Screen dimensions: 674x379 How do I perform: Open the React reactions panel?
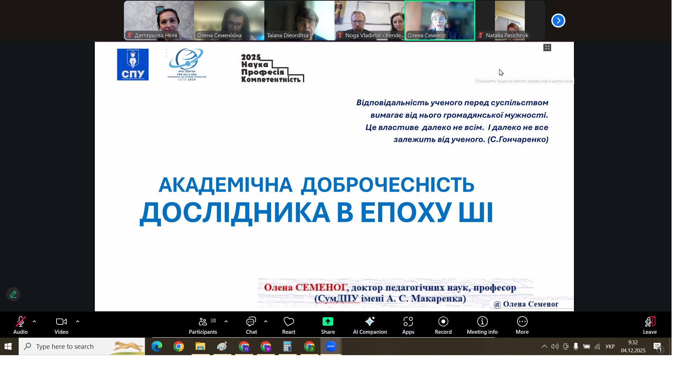288,325
